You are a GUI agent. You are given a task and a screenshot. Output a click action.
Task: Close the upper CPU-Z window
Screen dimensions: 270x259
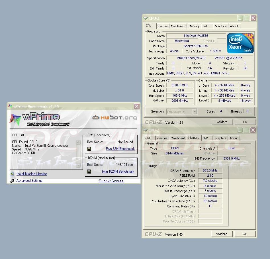pos(253,18)
